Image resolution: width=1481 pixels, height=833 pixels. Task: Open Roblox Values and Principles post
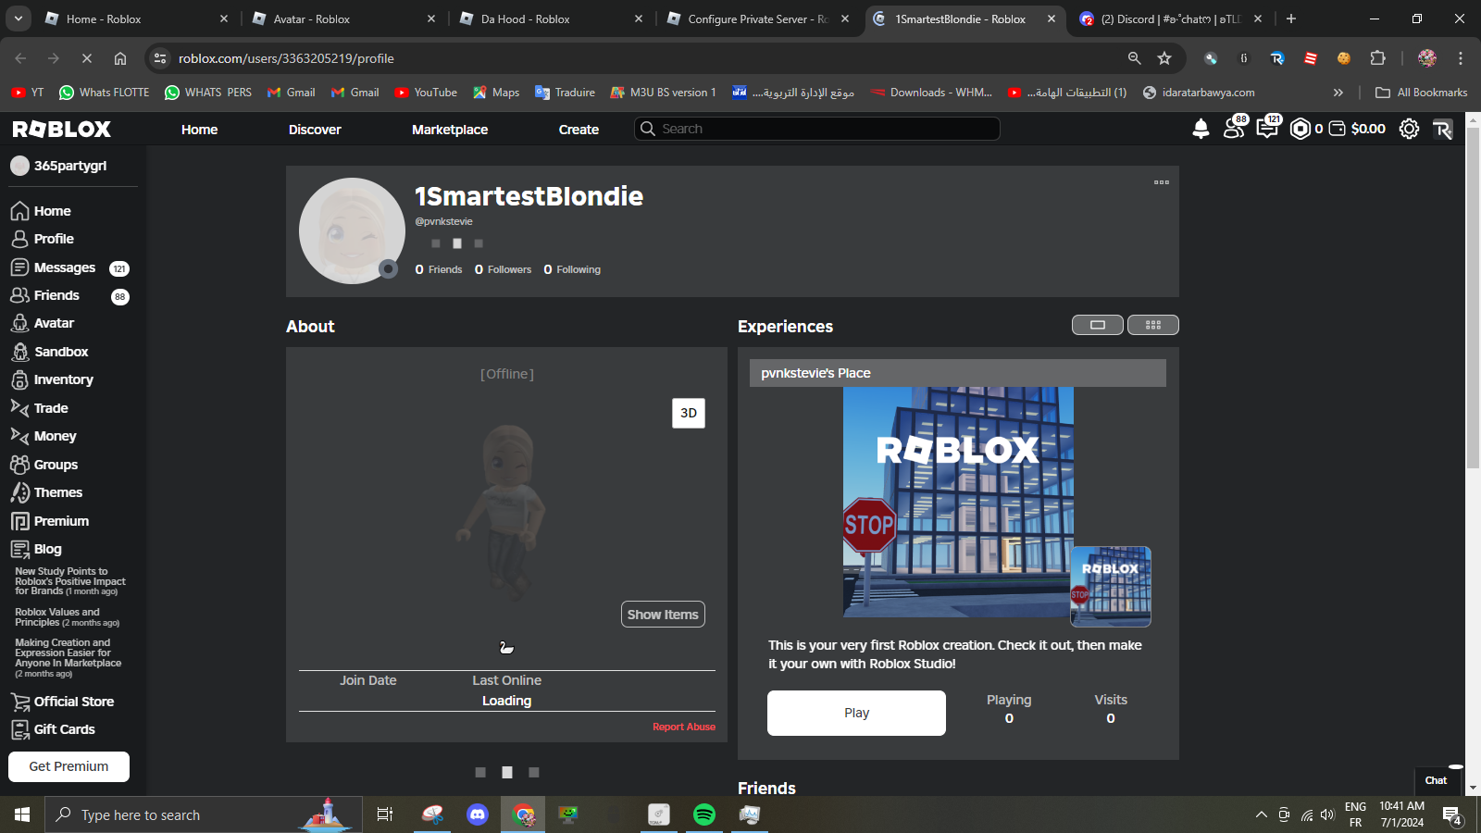pos(67,617)
